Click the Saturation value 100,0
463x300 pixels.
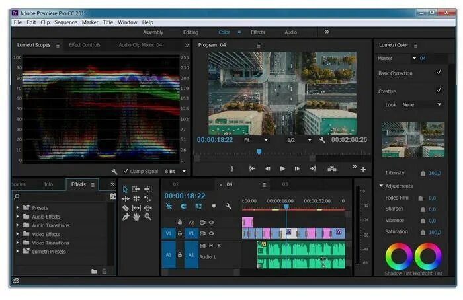click(x=435, y=232)
